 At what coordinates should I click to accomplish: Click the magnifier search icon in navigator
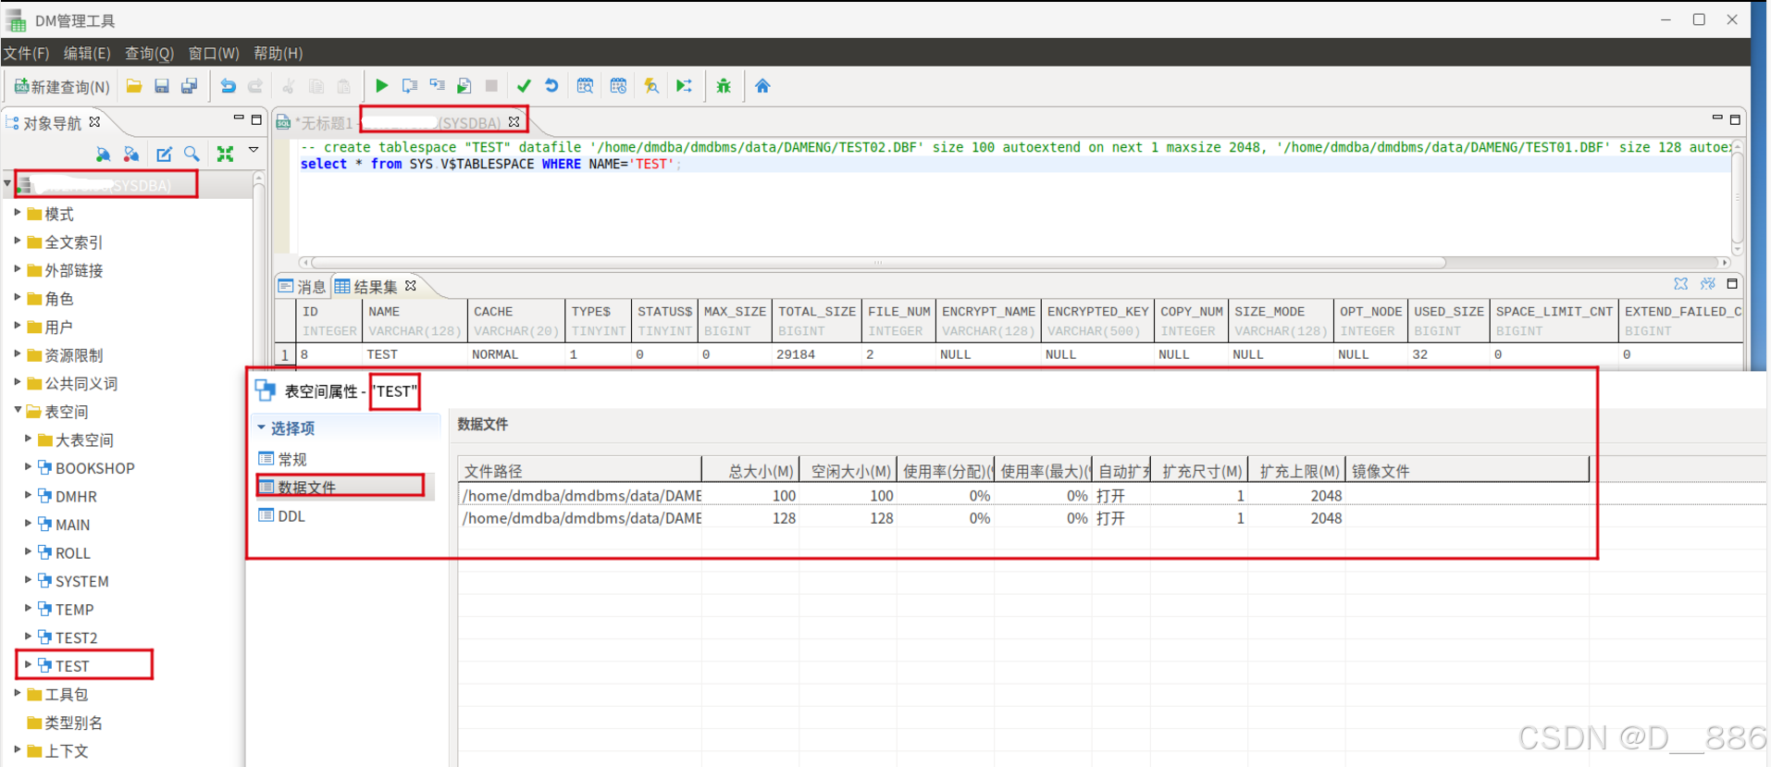point(192,155)
